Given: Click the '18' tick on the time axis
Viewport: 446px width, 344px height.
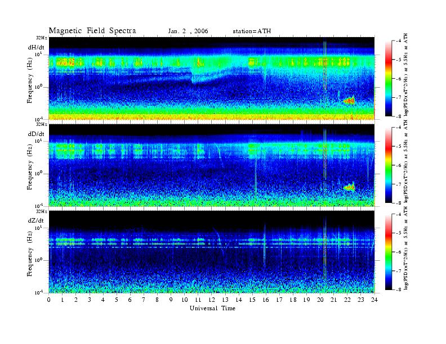Looking at the screenshot, I should point(293,300).
